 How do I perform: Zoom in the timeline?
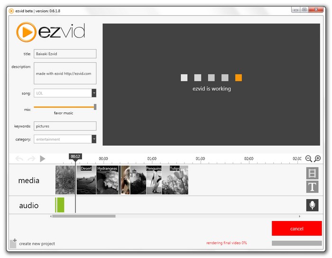click(317, 158)
